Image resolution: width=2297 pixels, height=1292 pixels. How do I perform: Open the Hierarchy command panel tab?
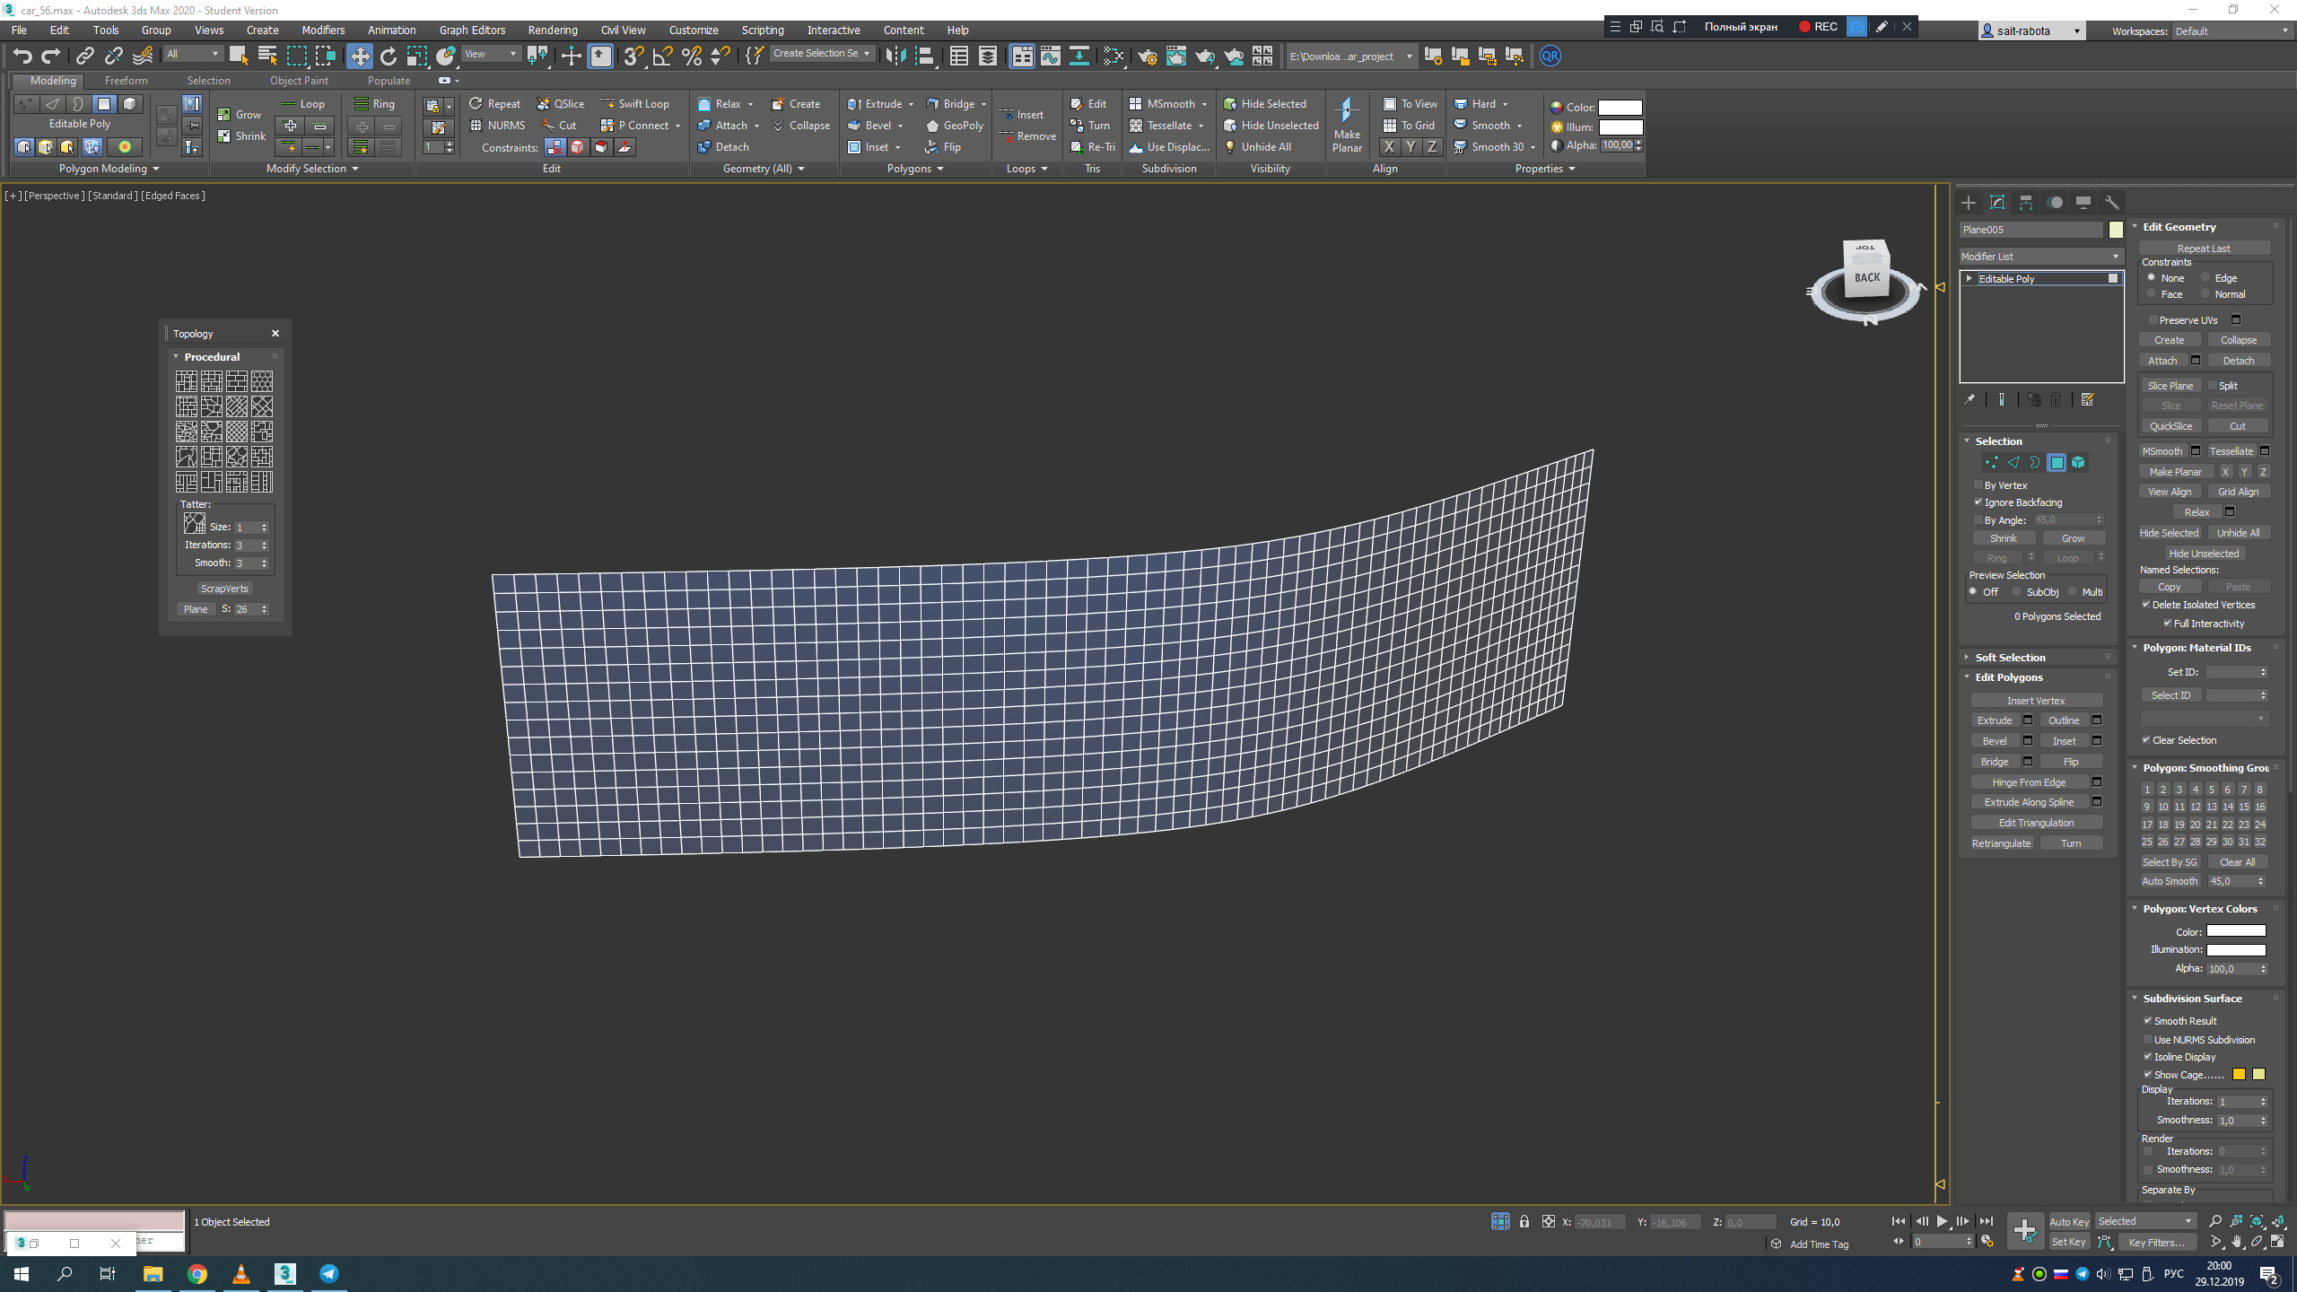(x=2025, y=203)
